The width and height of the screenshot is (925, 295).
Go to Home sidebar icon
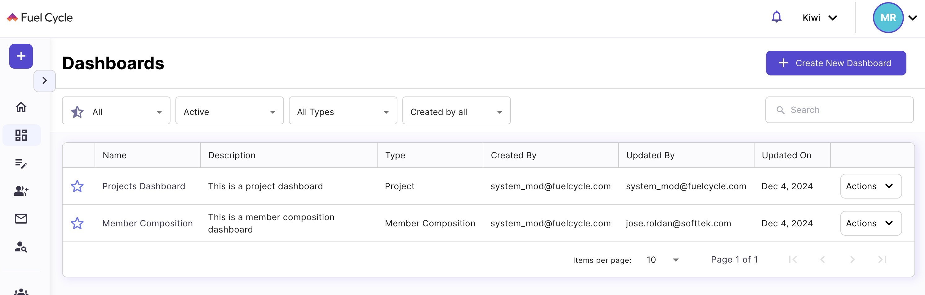coord(21,107)
